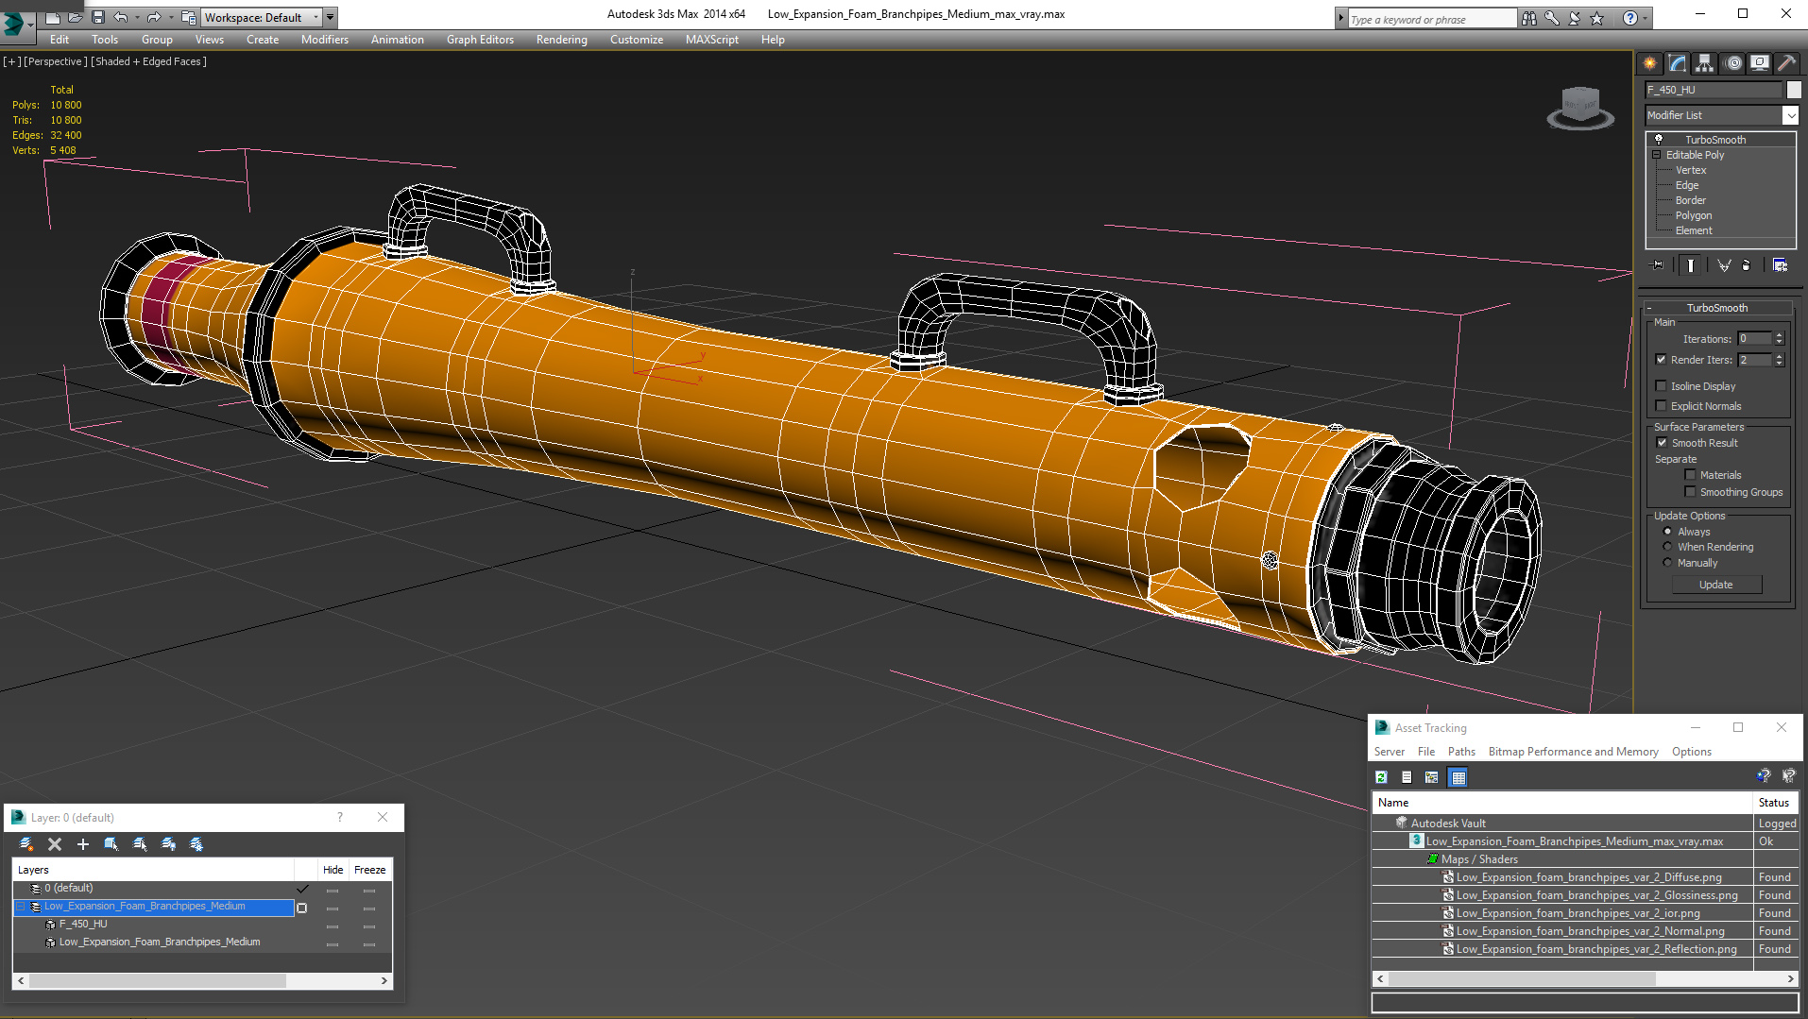Switch to Table View icon in Asset Tracking
1808x1019 pixels.
pos(1458,777)
